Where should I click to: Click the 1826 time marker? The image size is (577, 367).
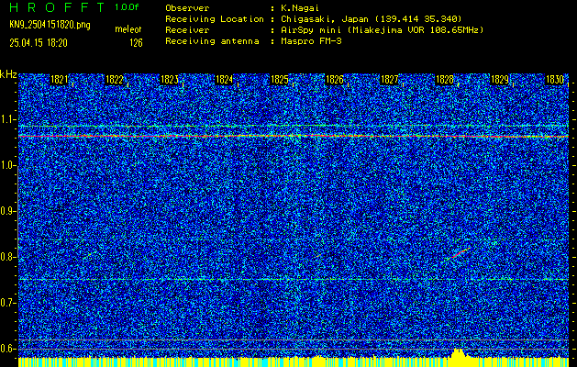[335, 80]
